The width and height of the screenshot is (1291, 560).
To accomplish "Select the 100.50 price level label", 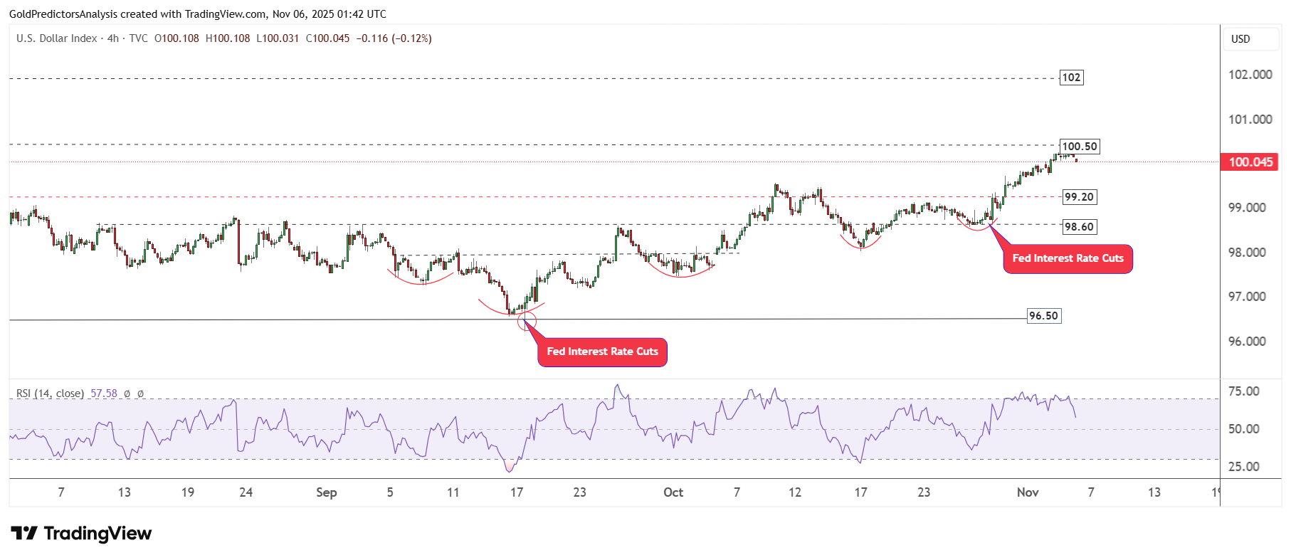I will 1079,147.
